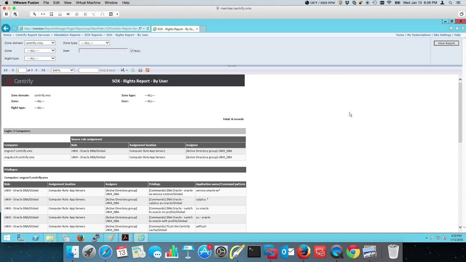Open the View menu

[x=68, y=3]
